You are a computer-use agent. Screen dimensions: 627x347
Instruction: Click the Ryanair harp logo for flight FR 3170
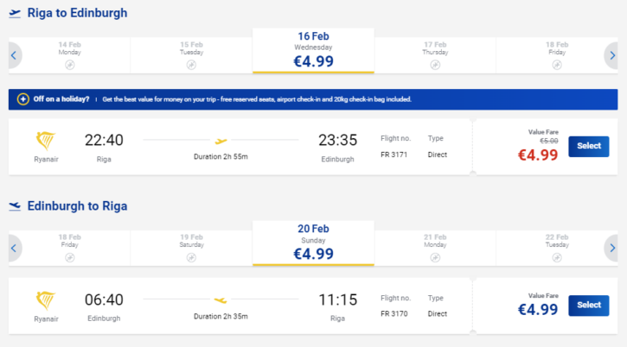click(46, 300)
